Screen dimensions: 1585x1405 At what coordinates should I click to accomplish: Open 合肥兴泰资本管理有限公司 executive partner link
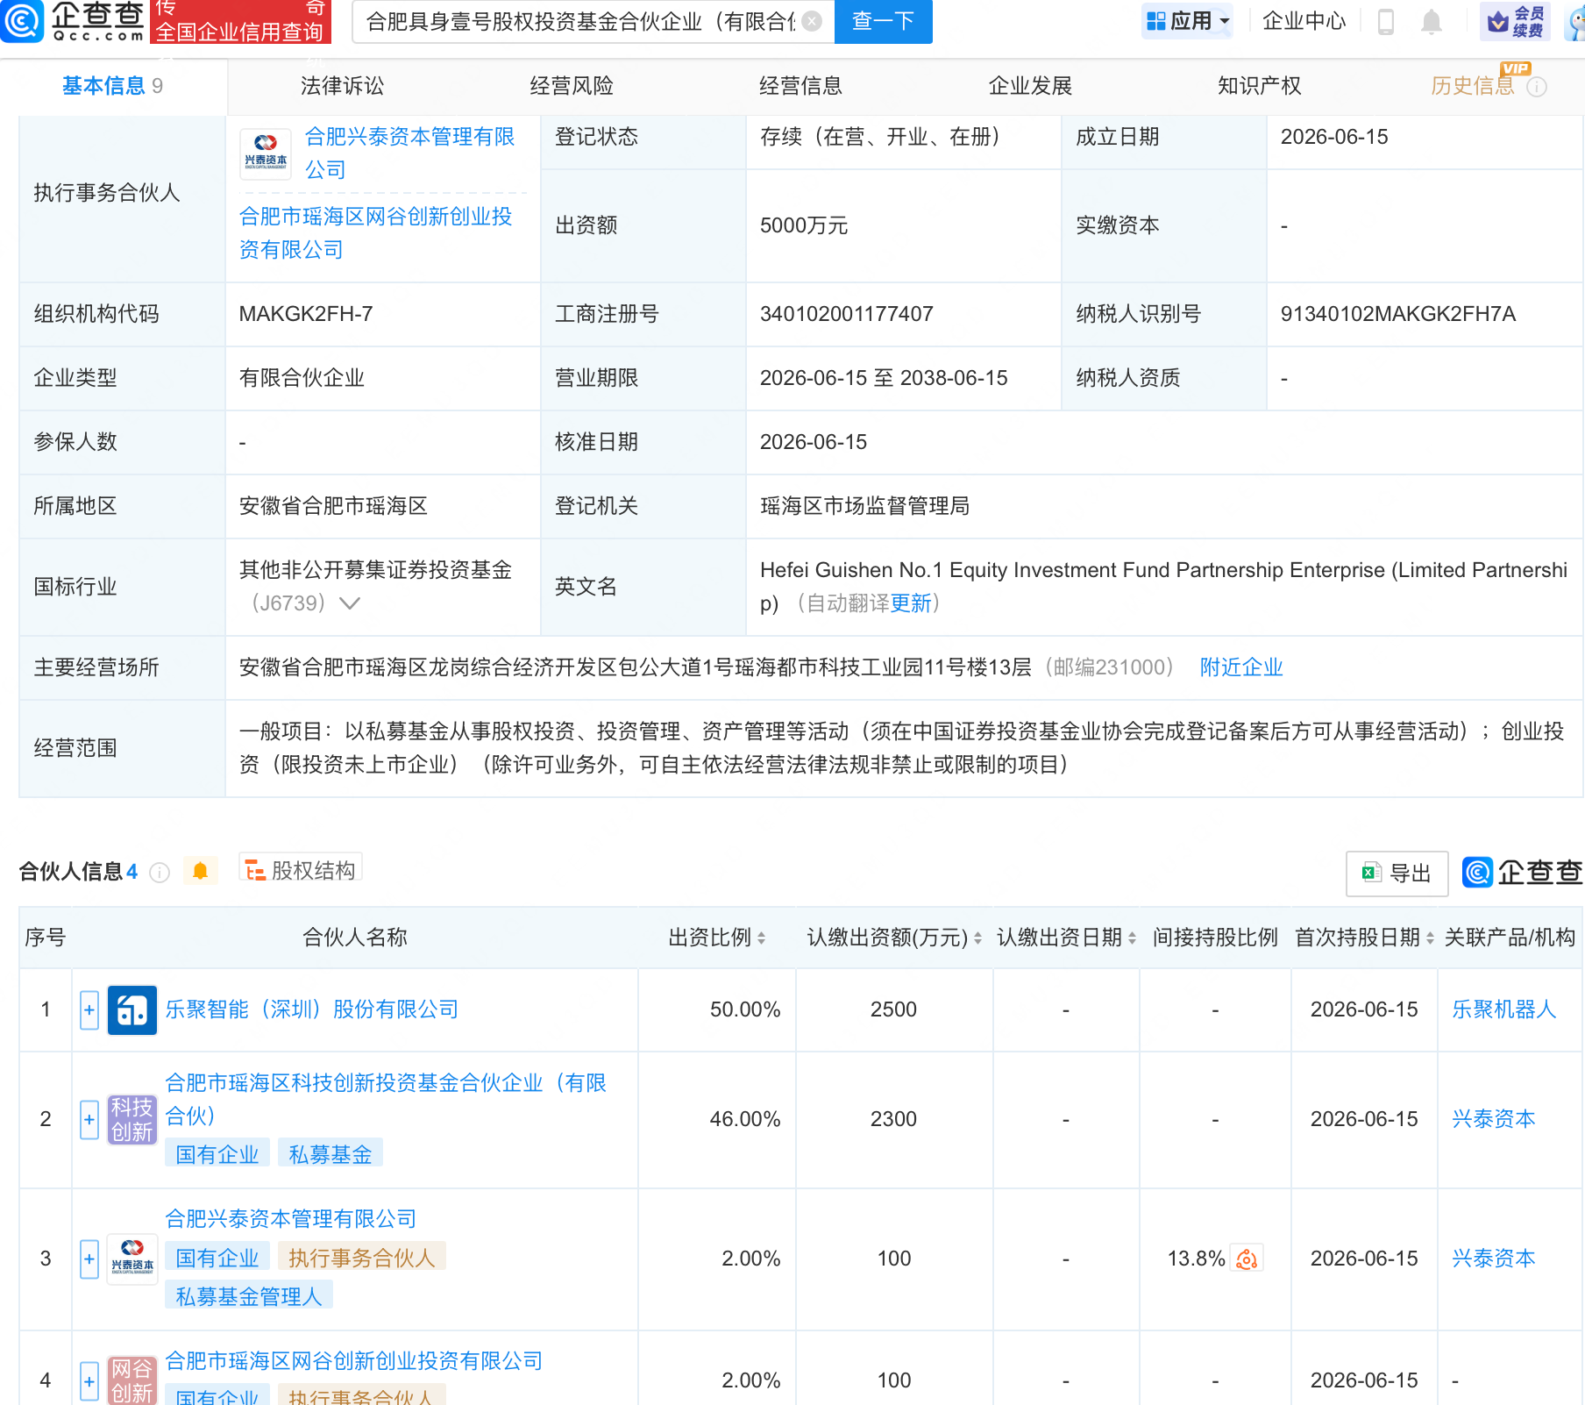click(x=410, y=153)
